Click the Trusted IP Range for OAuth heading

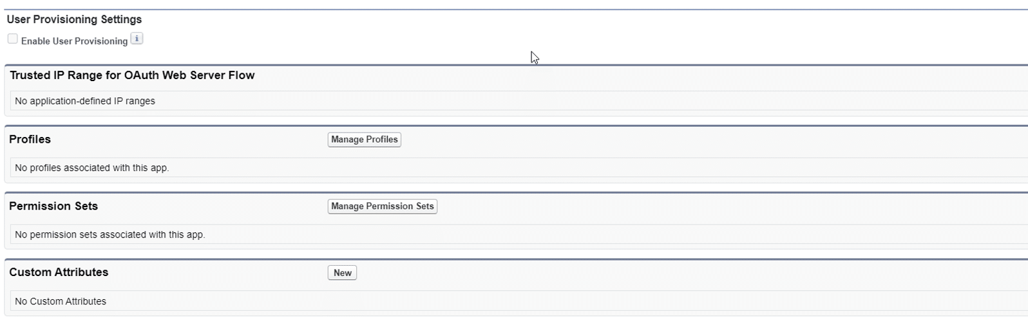[x=132, y=75]
